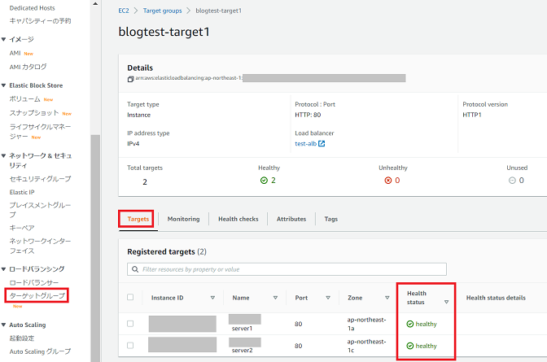Click healthy status icon for server1
547x362 pixels.
tap(410, 324)
